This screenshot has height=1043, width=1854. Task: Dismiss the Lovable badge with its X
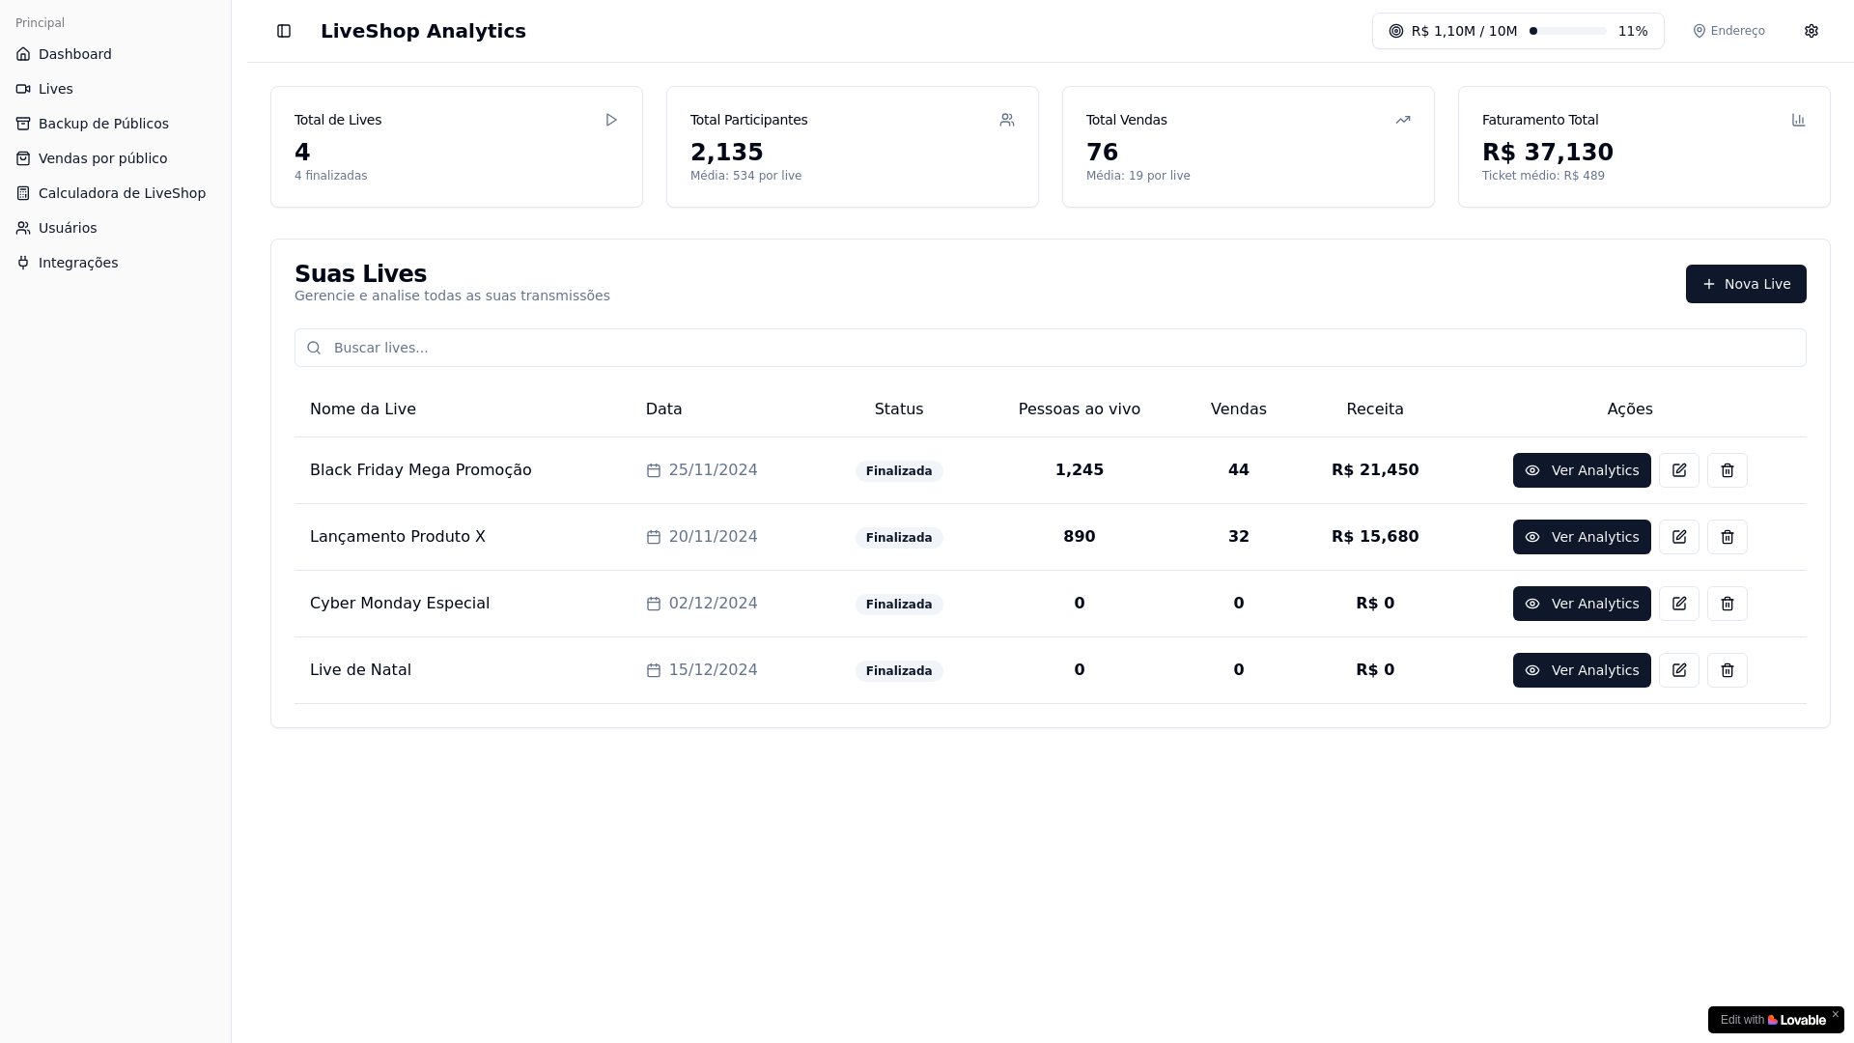click(1836, 1014)
